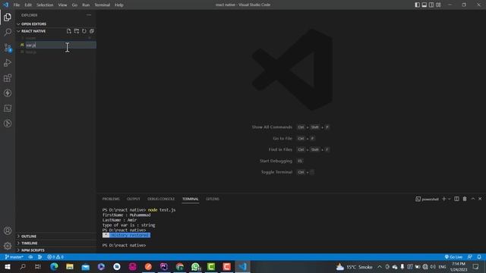Click the synchronize changes cloud icon
Image resolution: width=486 pixels, height=273 pixels.
30,257
